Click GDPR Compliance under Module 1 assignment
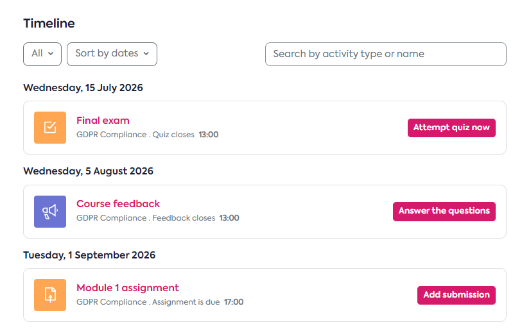The height and width of the screenshot is (329, 522). tap(111, 302)
